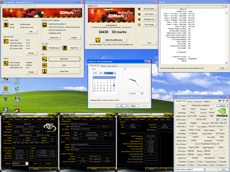The height and width of the screenshot is (172, 230).
Task: Click the Batch Run icon
Action: click(x=65, y=48)
